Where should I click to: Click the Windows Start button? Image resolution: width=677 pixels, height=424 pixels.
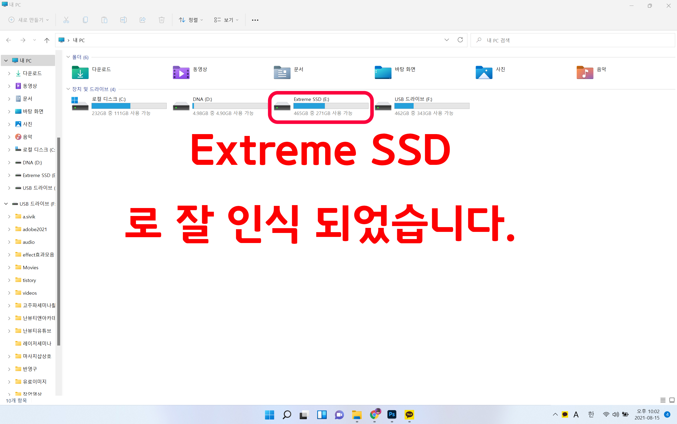pyautogui.click(x=269, y=415)
